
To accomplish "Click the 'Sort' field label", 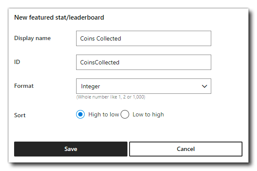I will pyautogui.click(x=20, y=115).
